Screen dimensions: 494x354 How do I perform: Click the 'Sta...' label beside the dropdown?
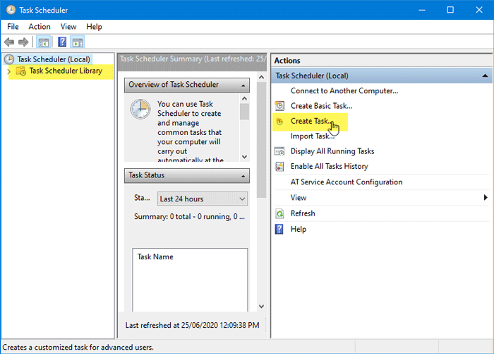pos(142,198)
